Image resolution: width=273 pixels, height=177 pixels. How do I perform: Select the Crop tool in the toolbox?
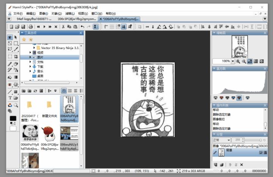(16, 56)
